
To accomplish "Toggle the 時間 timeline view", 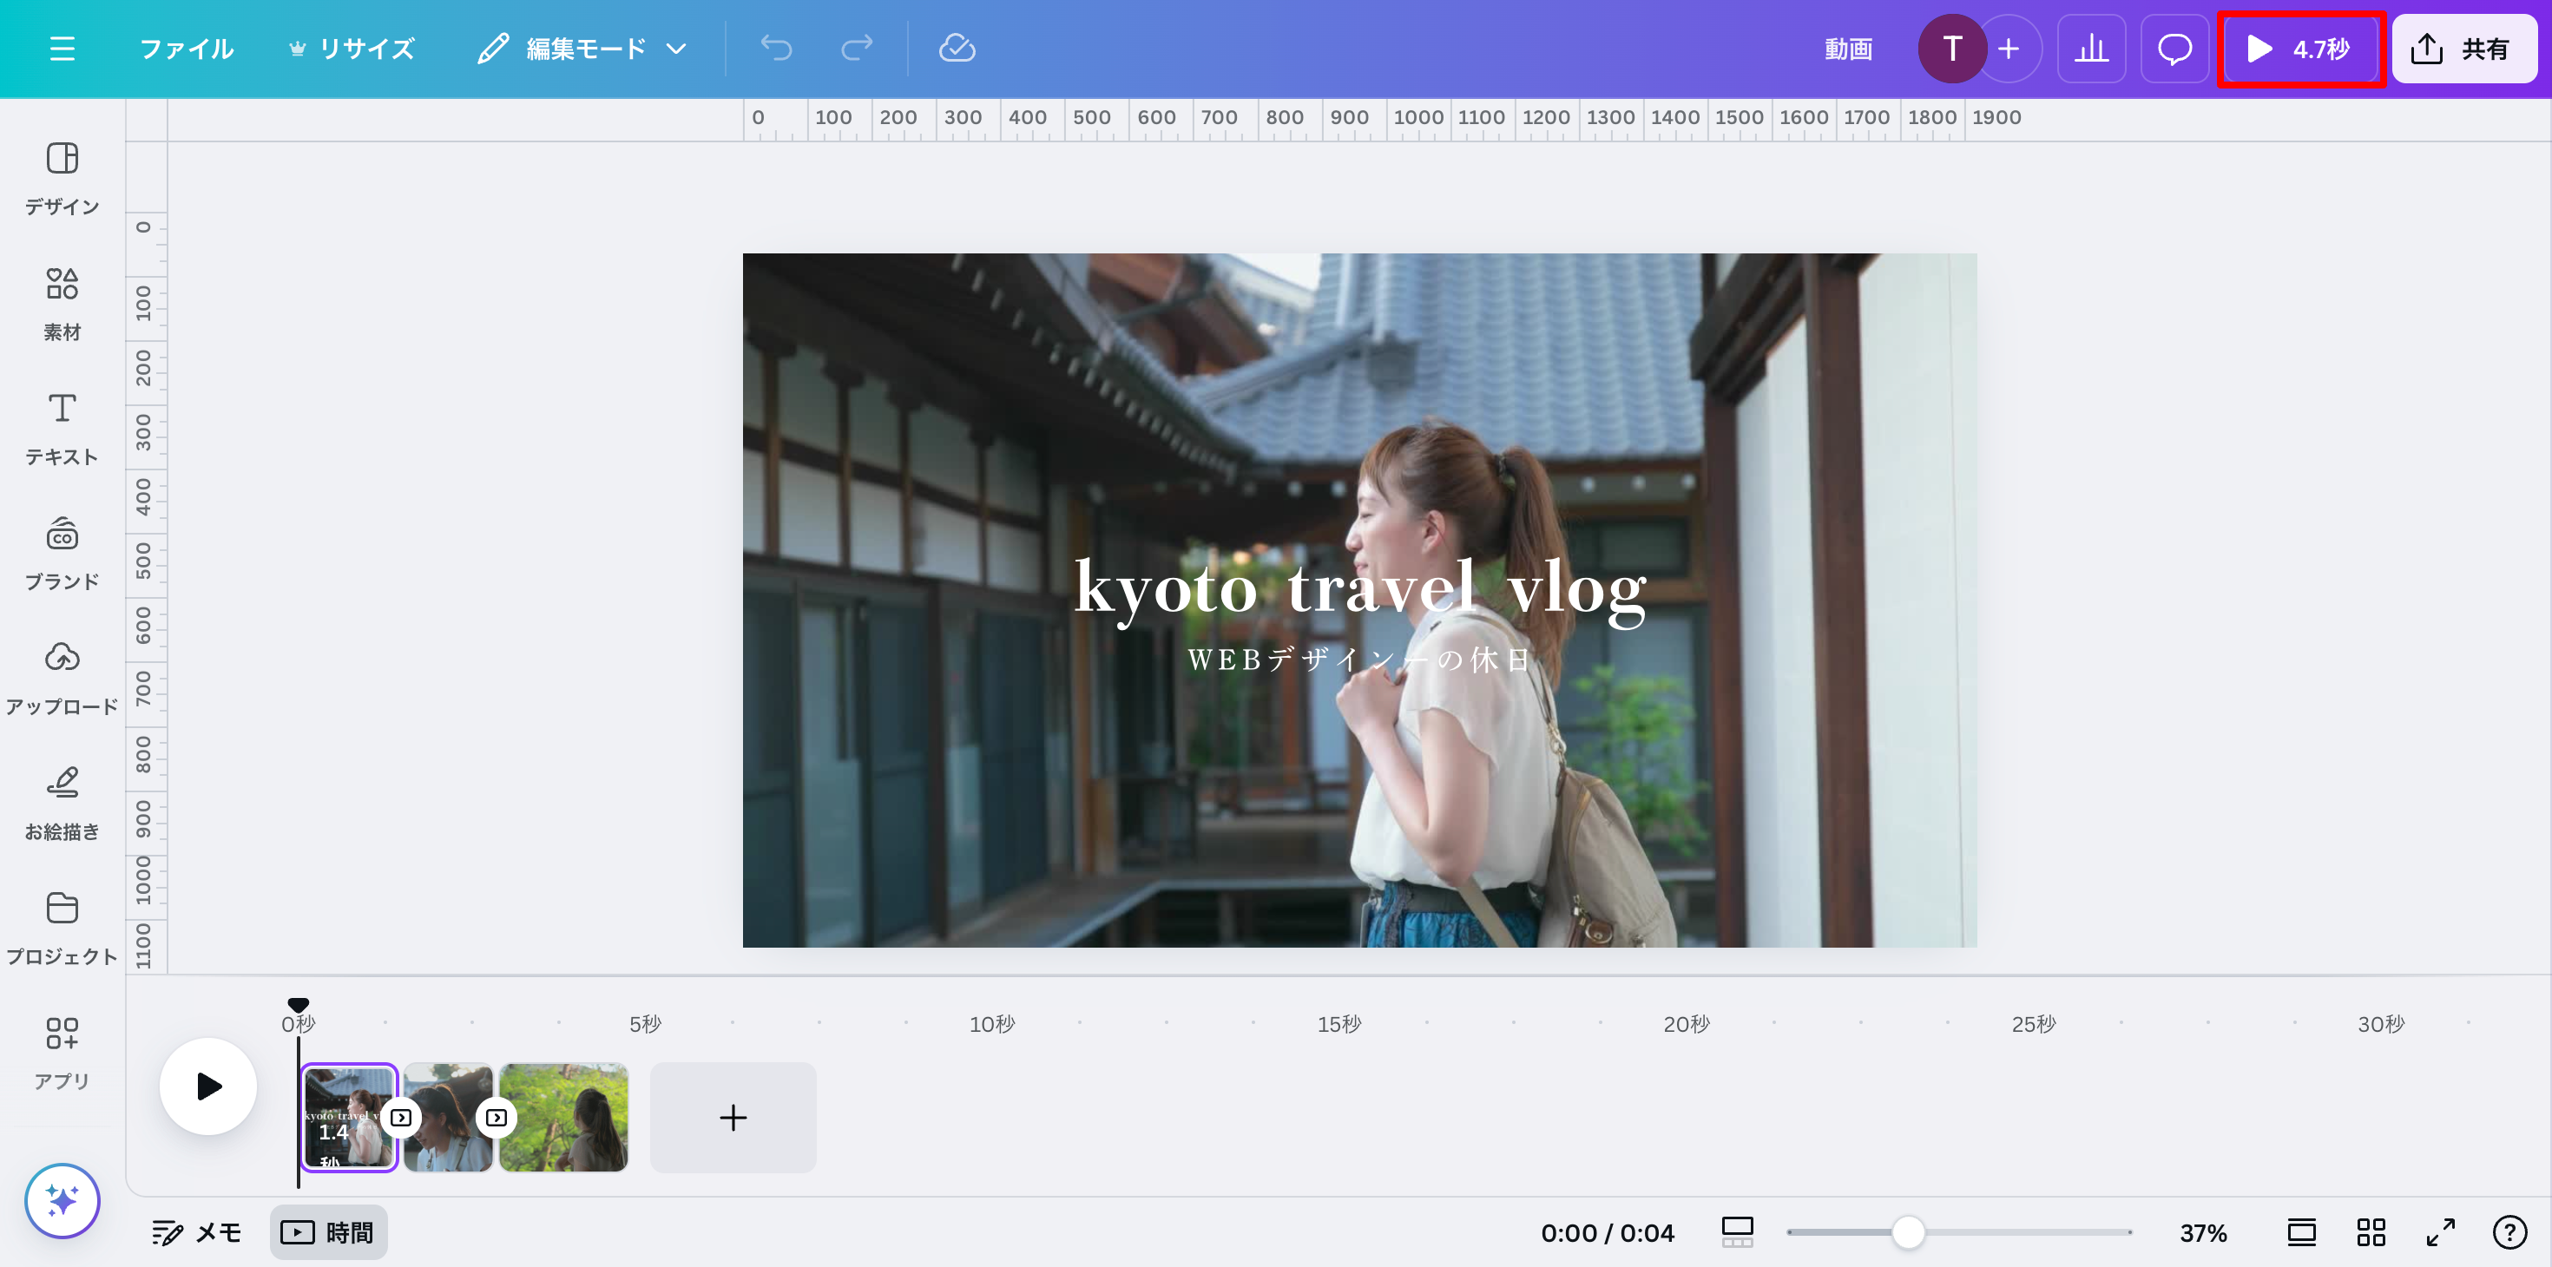I will click(329, 1231).
